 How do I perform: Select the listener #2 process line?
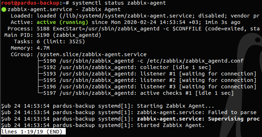point(150,80)
